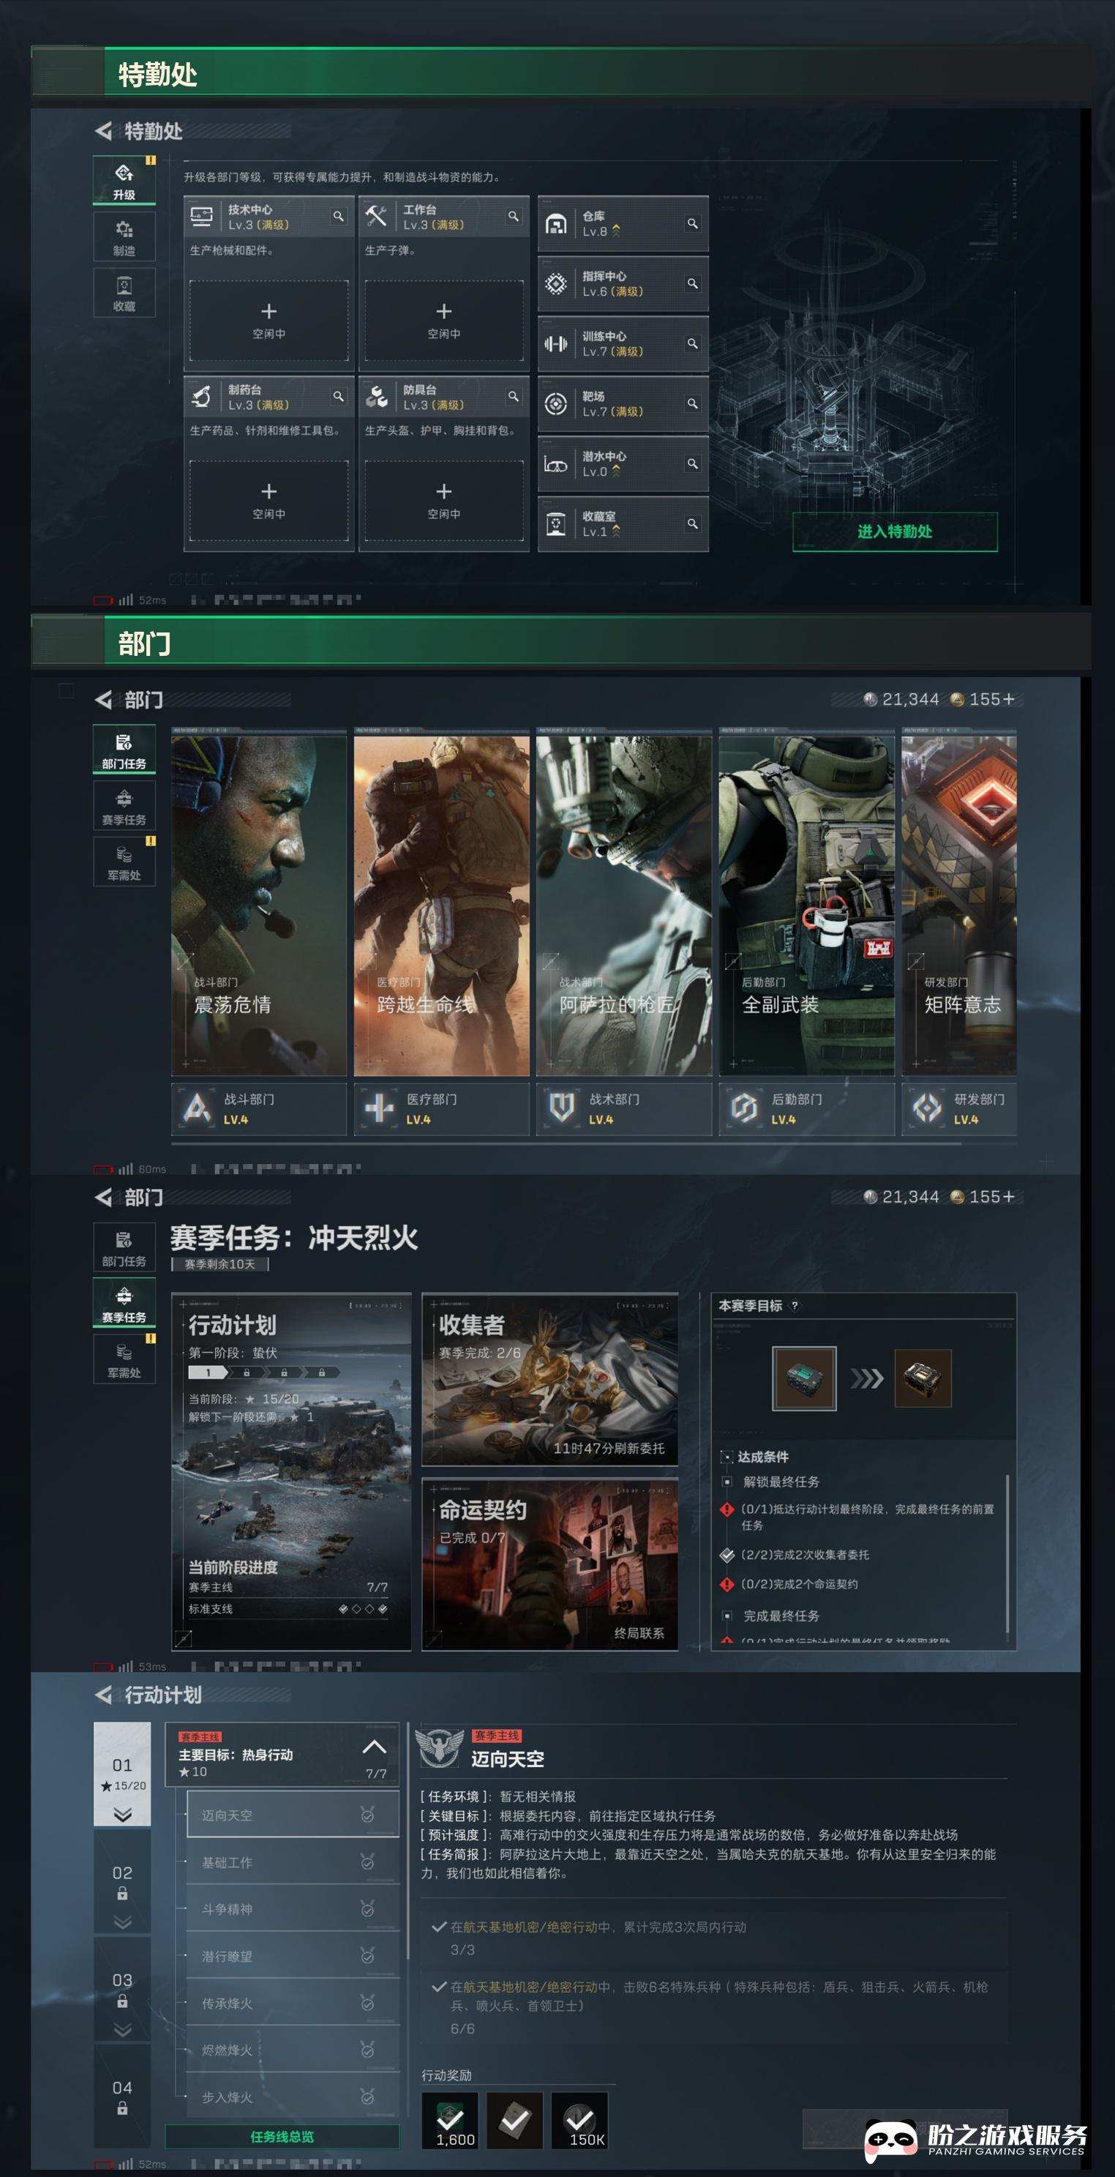Viewport: 1115px width, 2177px height.
Task: Collapse the 达成条件 section
Action: coord(726,1457)
